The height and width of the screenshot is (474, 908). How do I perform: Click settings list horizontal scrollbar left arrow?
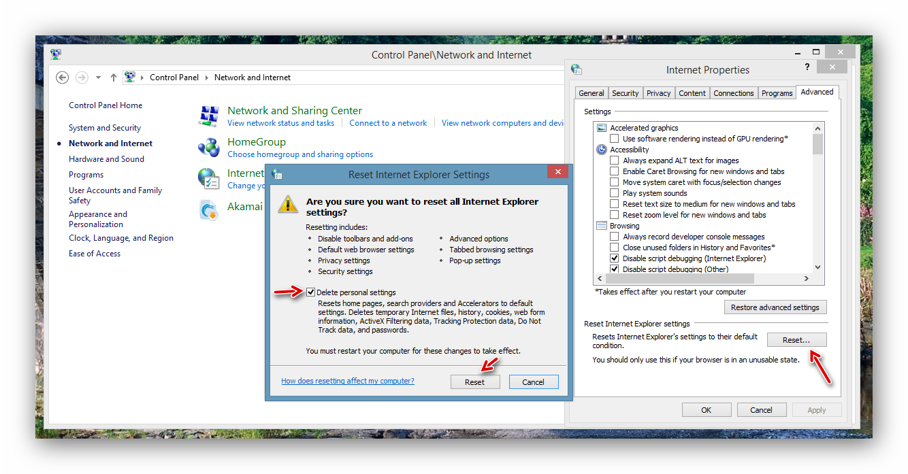coord(600,278)
